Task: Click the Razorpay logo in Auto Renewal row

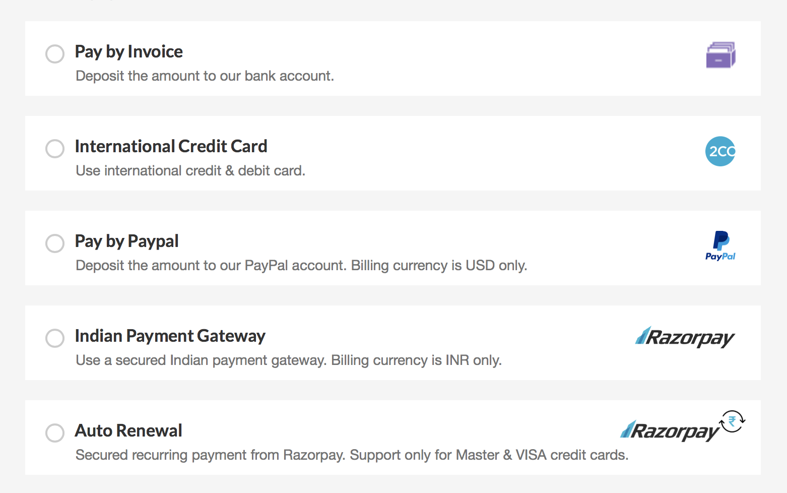Action: coord(670,432)
